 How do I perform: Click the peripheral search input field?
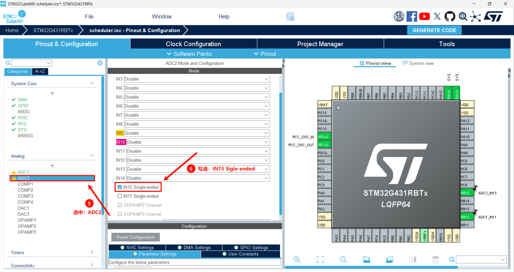32,63
